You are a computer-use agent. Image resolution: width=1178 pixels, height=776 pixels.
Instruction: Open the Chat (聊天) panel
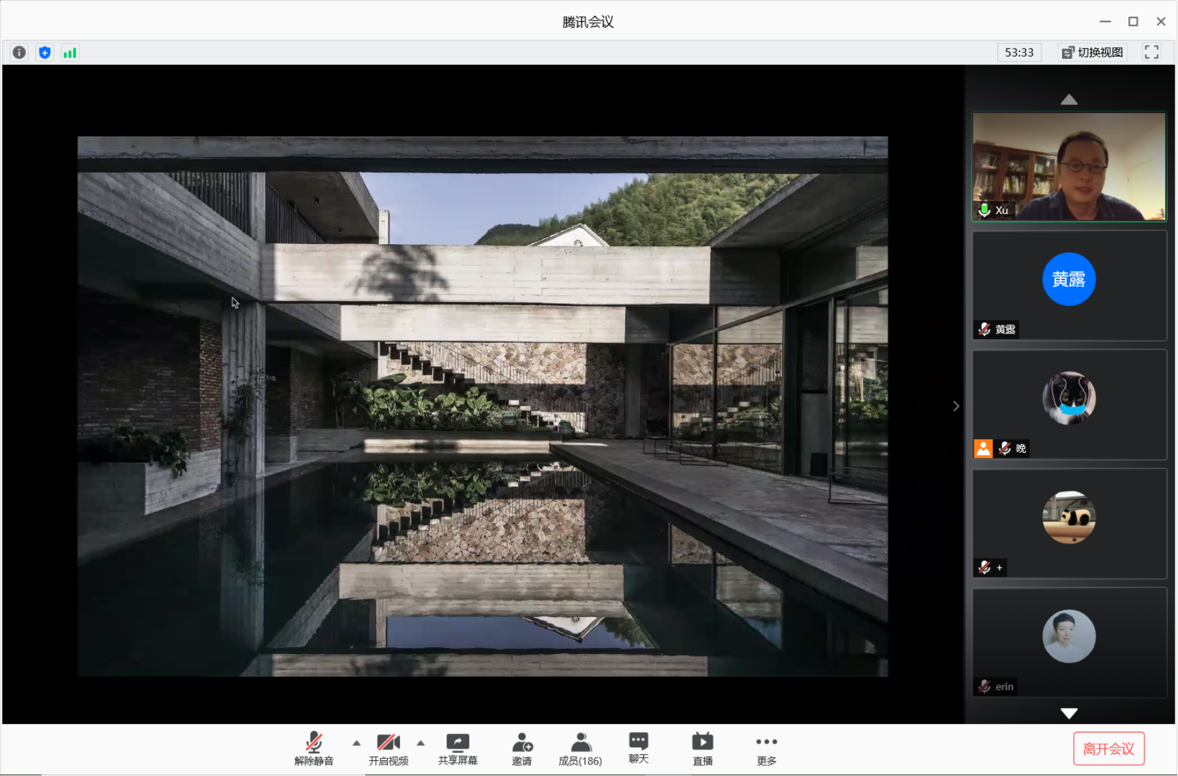tap(638, 748)
